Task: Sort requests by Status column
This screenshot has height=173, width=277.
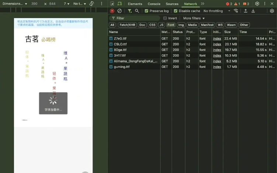Action: click(x=178, y=32)
